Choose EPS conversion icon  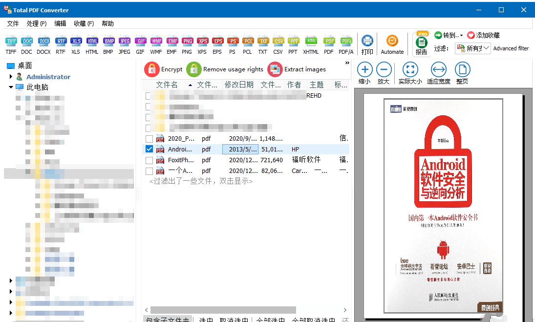217,44
